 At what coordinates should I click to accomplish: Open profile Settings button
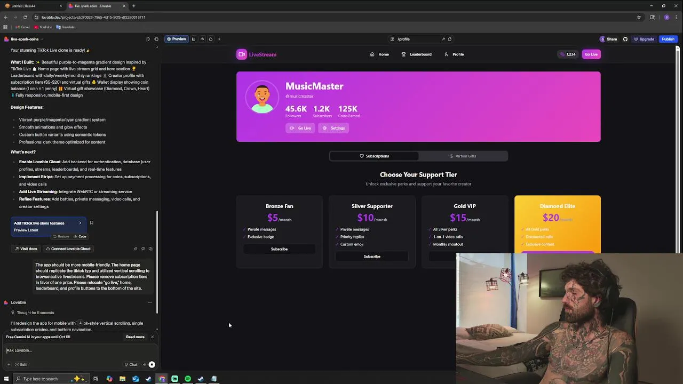click(333, 128)
